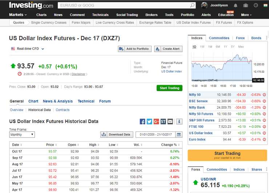Click the Create Alert bell icon
Image resolution: width=269 pixels, height=193 pixels.
click(x=157, y=49)
